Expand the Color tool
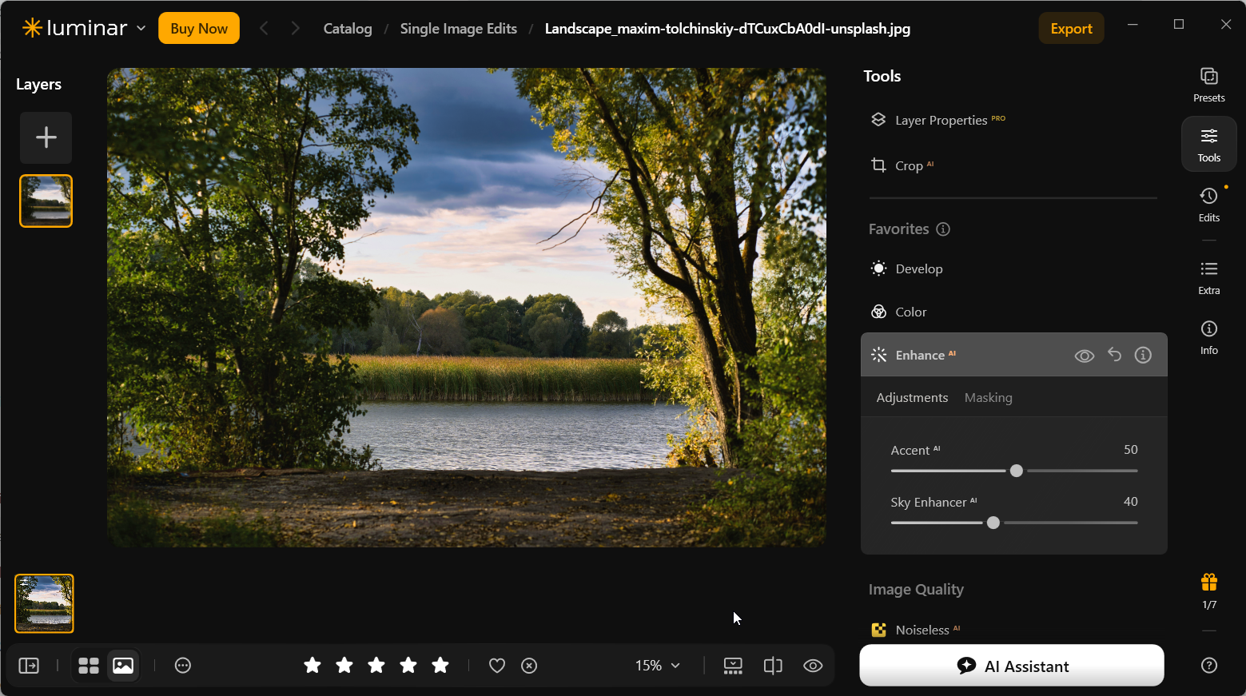Viewport: 1246px width, 696px height. (1013, 312)
